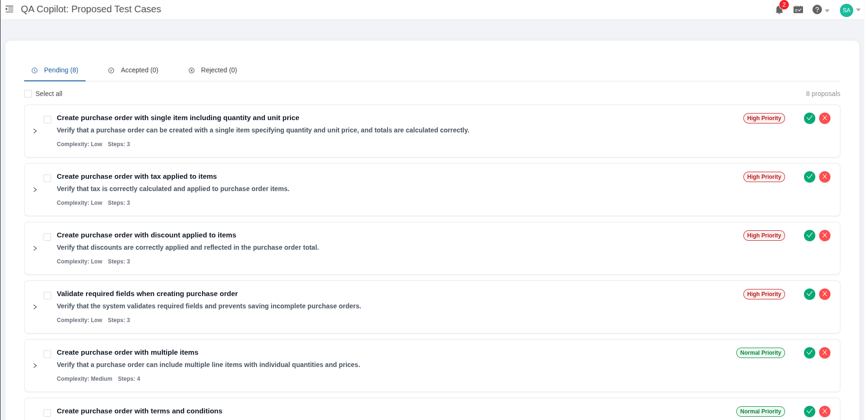
Task: Click the 'Select all' label
Action: [49, 94]
